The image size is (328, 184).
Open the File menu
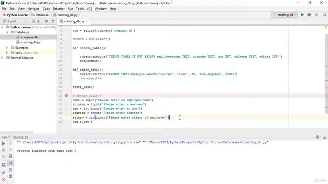click(4, 9)
